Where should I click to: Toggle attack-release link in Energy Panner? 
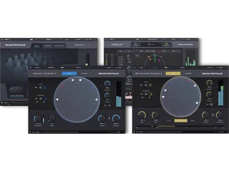(x=109, y=118)
